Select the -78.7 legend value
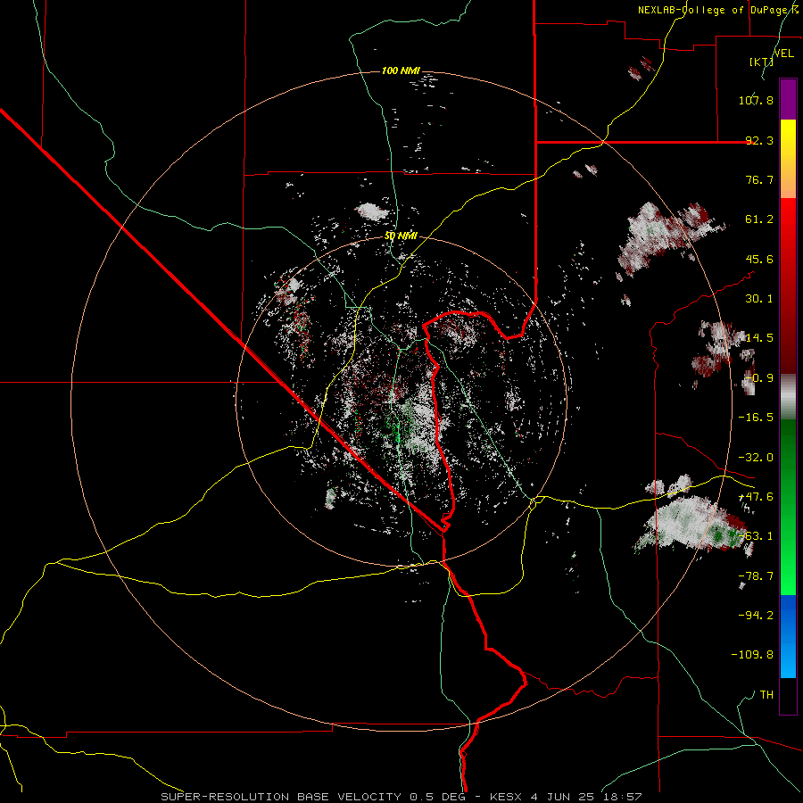The image size is (803, 803). coord(756,576)
